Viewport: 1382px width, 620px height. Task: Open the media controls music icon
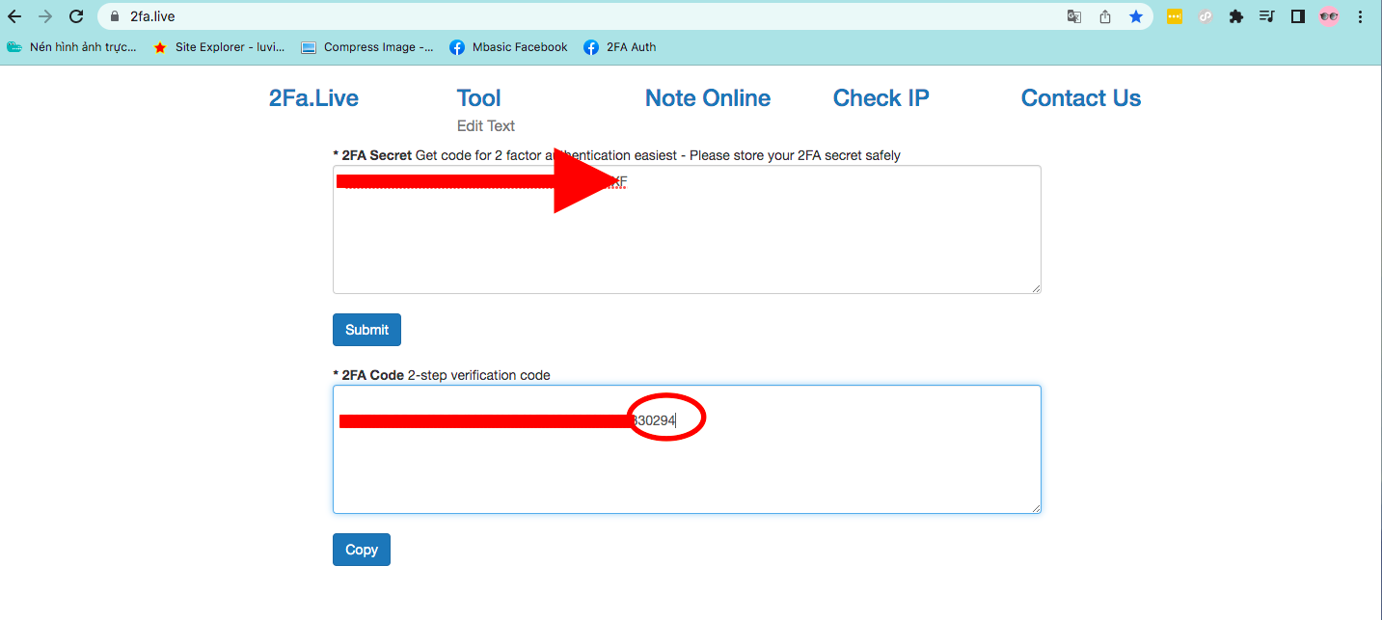click(1266, 16)
